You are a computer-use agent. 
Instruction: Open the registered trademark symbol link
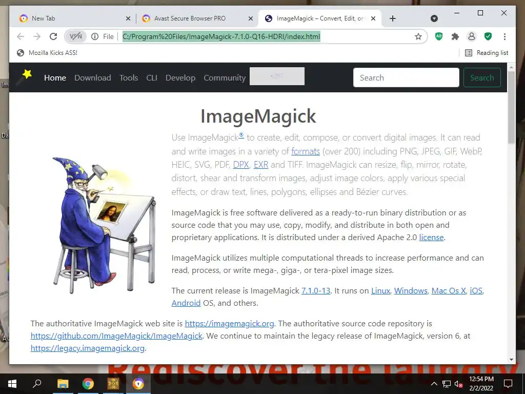pyautogui.click(x=241, y=135)
